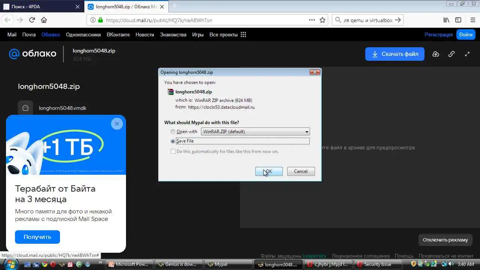Open the Library bookshelf icon
The image size is (480, 270).
(446, 20)
